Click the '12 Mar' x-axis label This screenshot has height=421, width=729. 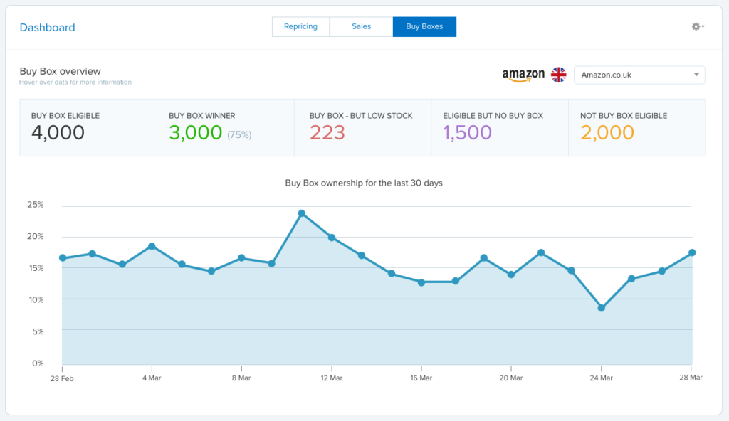(x=332, y=378)
